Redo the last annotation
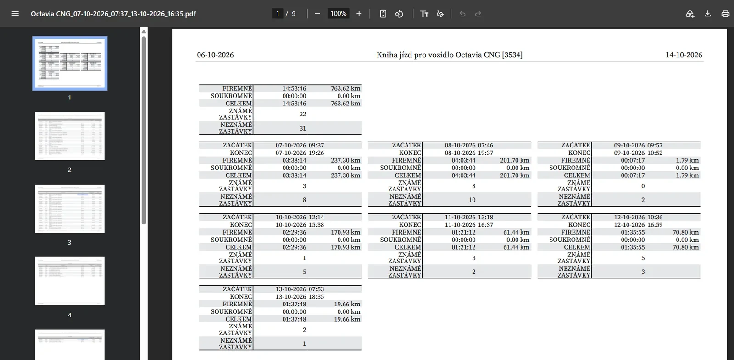The height and width of the screenshot is (360, 734). (478, 14)
